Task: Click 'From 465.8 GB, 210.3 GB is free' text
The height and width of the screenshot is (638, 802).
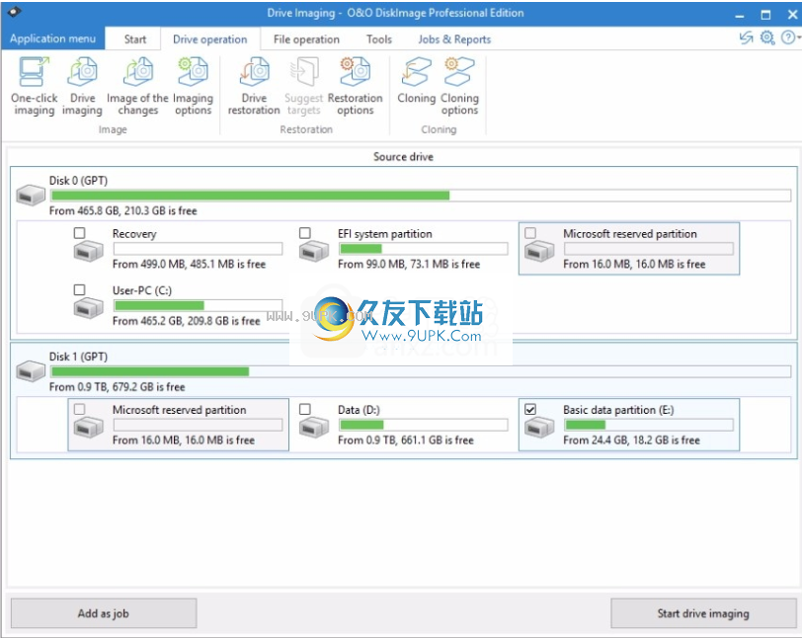Action: coord(123,210)
